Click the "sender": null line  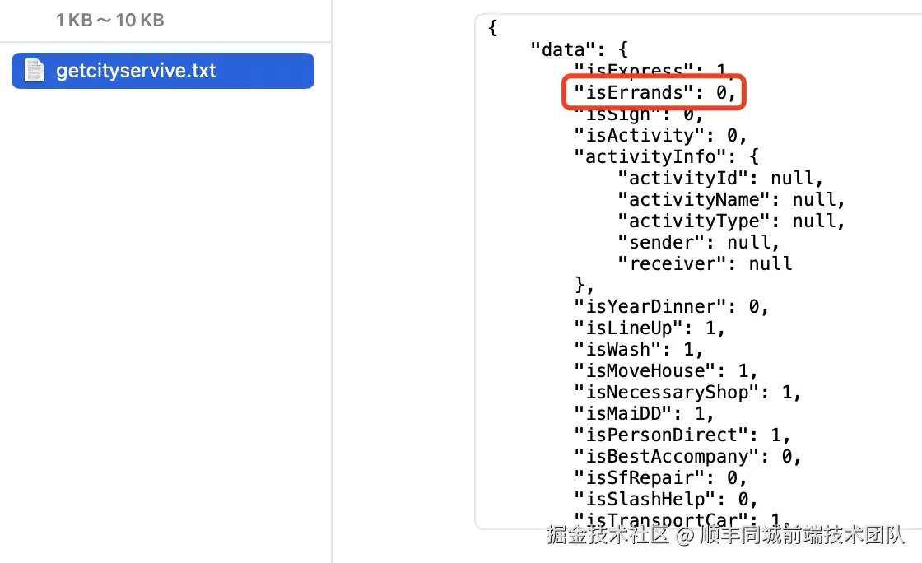[699, 242]
